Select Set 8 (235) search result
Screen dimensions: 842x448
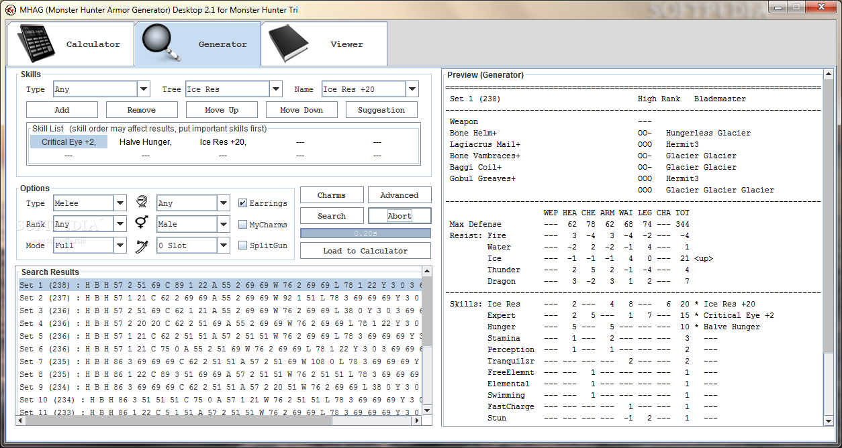click(x=220, y=374)
